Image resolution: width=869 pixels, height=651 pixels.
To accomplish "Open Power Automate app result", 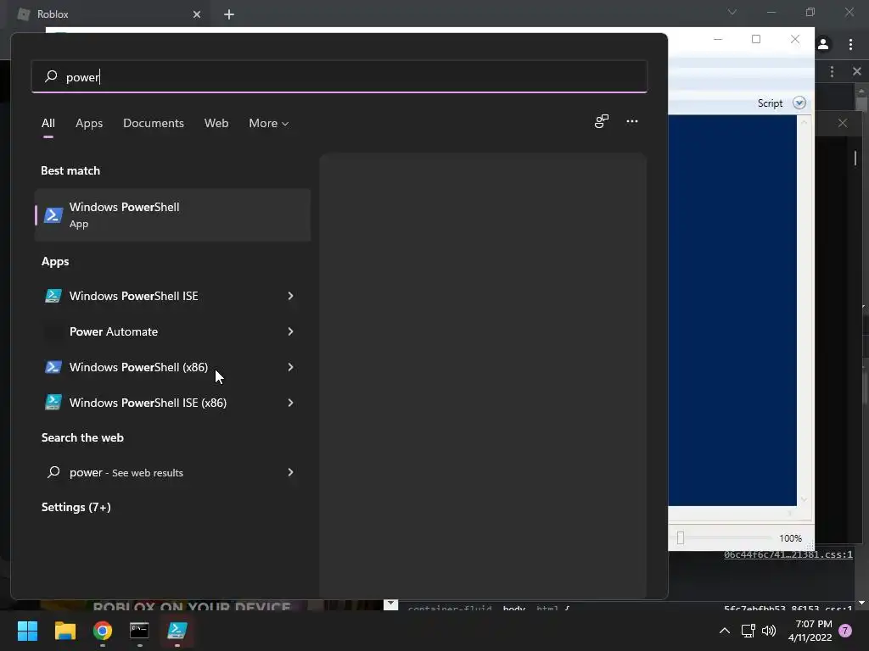I will tap(172, 331).
